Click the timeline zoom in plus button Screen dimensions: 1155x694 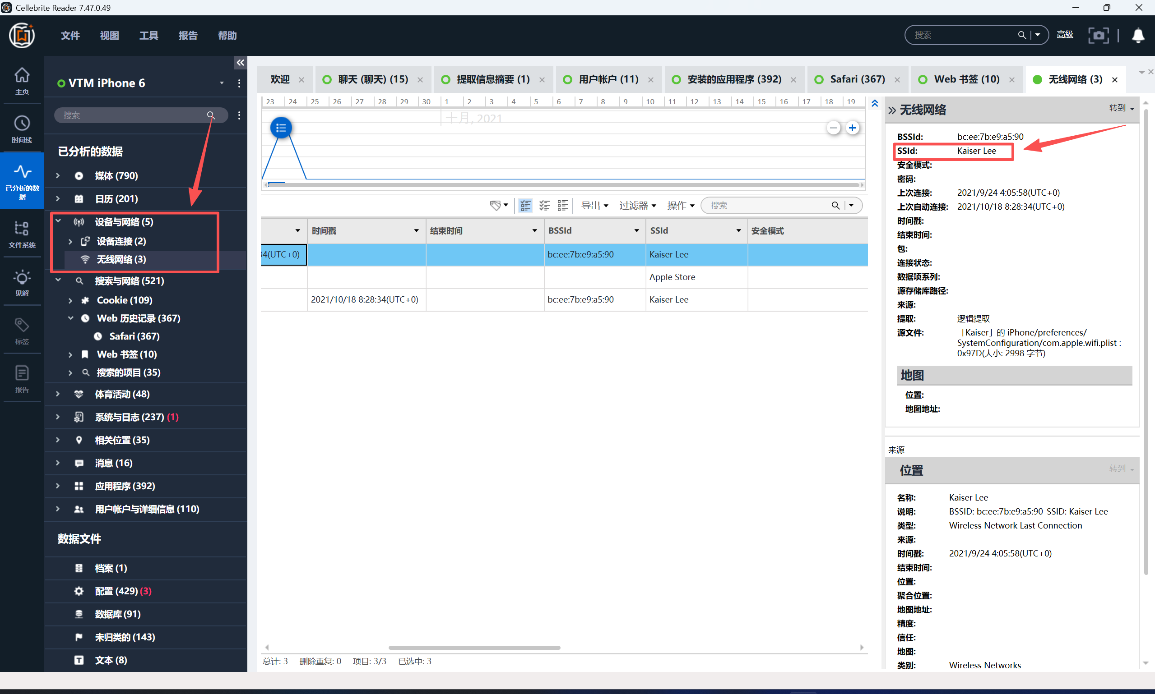click(x=852, y=128)
